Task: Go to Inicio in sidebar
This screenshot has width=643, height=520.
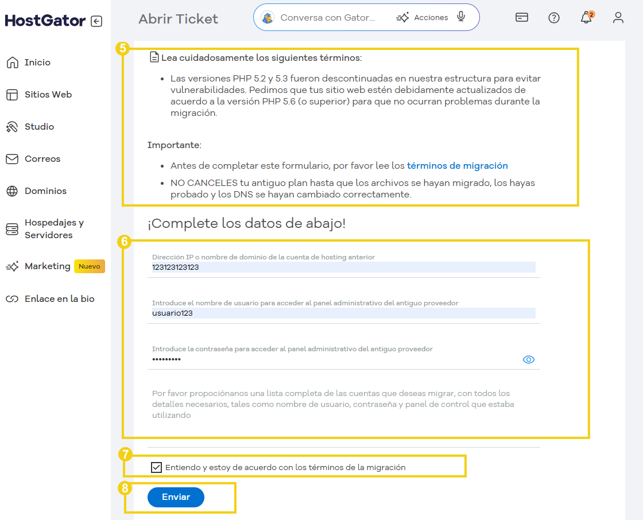Action: click(x=37, y=63)
